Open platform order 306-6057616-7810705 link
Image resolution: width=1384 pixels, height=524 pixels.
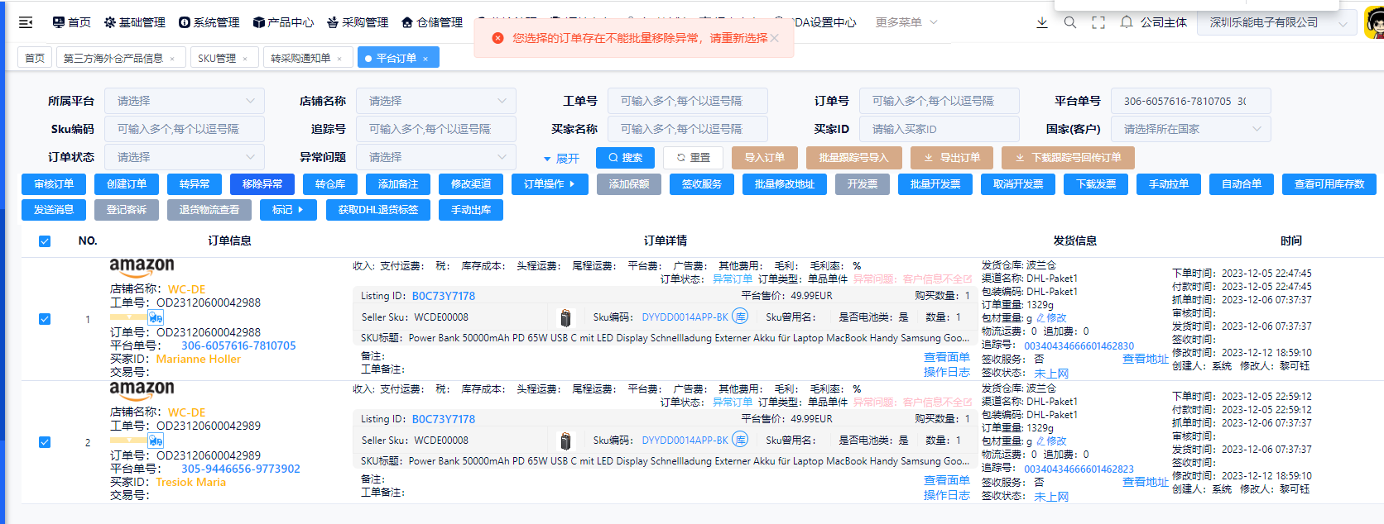click(238, 346)
